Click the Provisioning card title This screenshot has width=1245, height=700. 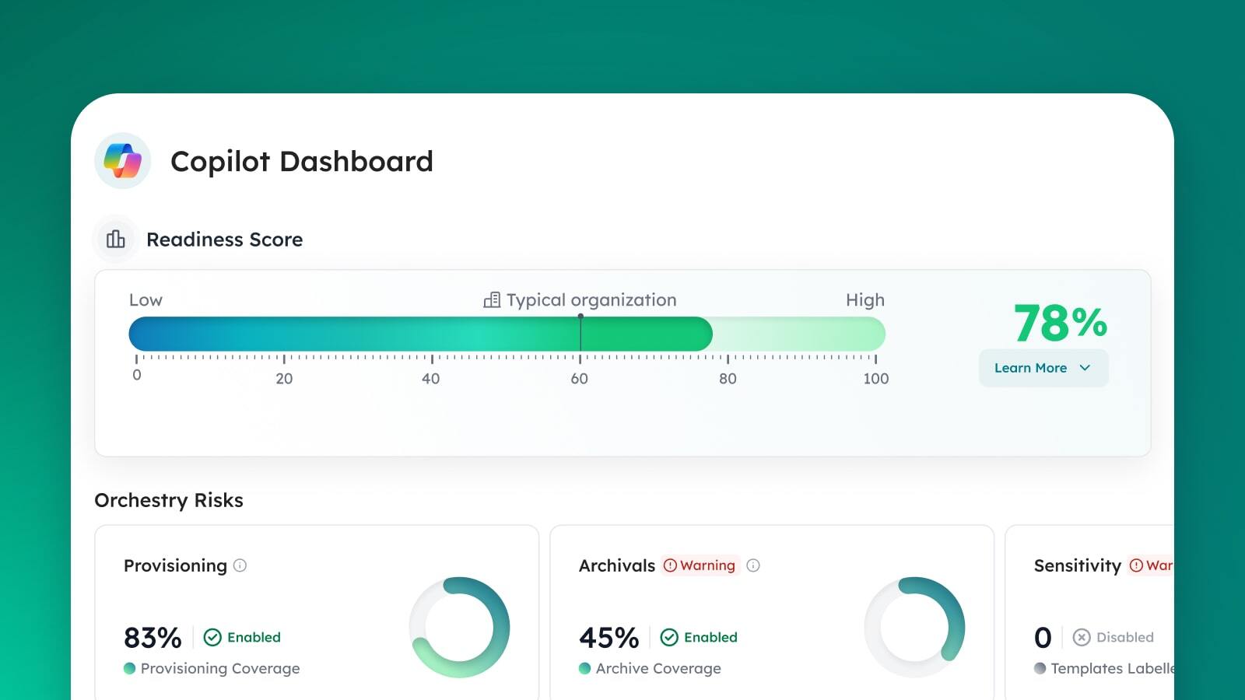coord(175,565)
